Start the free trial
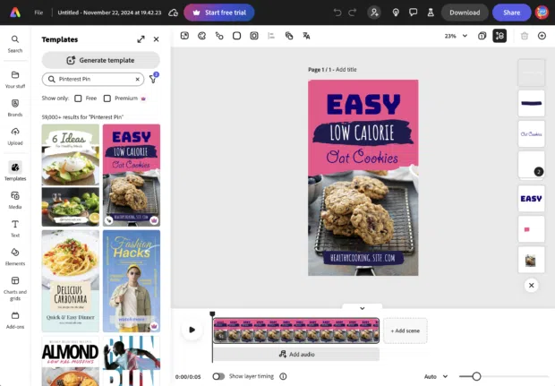Screen dimensions: 555x386 click(x=219, y=13)
